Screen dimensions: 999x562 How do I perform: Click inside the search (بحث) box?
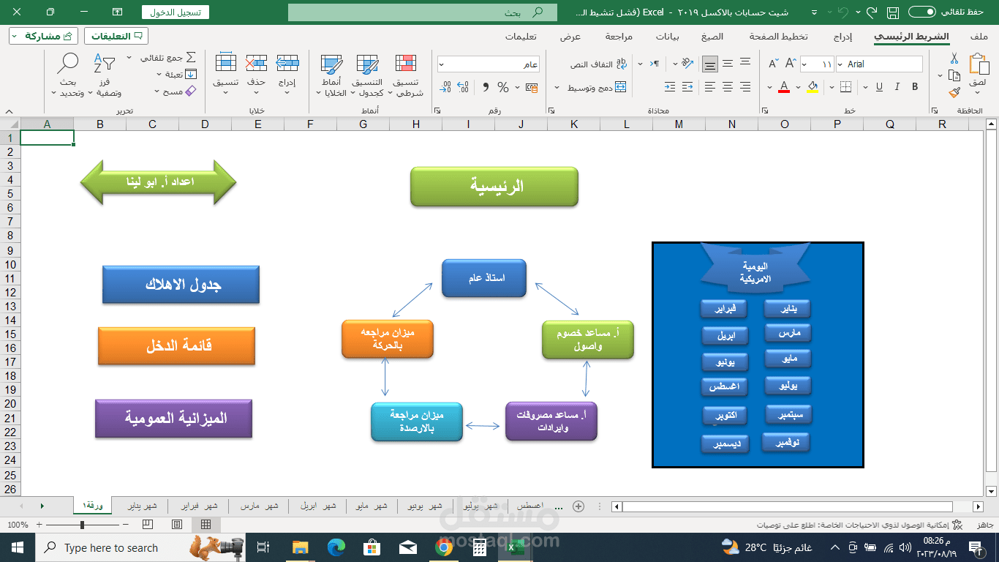click(x=422, y=12)
